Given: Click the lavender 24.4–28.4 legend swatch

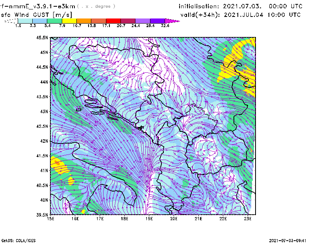Looking at the screenshot, I should (143, 21).
